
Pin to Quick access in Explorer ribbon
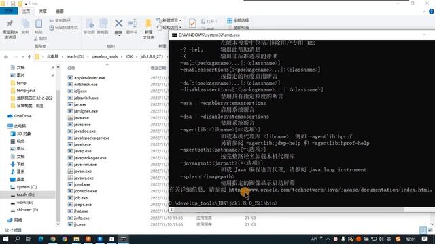[10, 29]
